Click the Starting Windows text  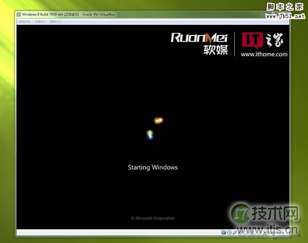coord(152,168)
